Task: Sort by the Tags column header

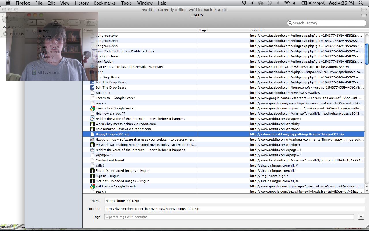Action: (223, 30)
